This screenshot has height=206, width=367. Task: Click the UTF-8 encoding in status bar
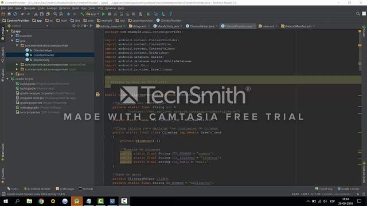point(316,194)
